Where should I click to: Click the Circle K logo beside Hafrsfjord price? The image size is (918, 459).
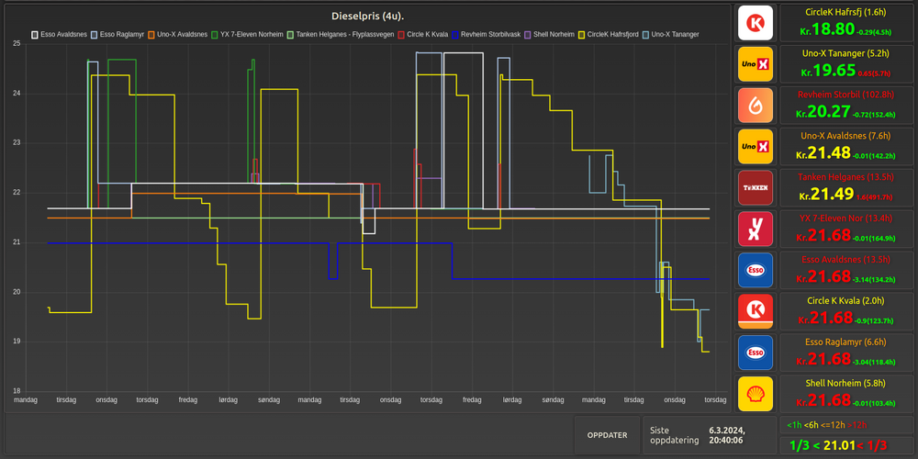coord(756,22)
